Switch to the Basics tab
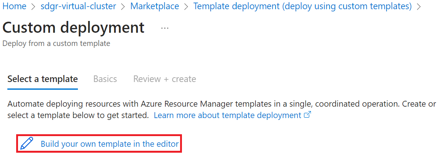The height and width of the screenshot is (153, 437). 105,79
